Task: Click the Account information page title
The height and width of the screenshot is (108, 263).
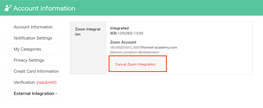Action: [44, 8]
